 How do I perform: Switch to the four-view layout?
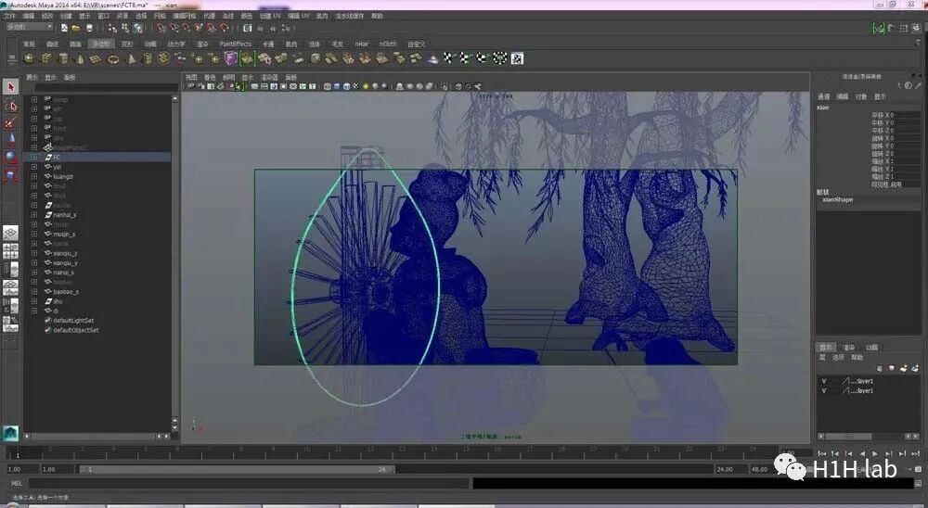pyautogui.click(x=10, y=251)
